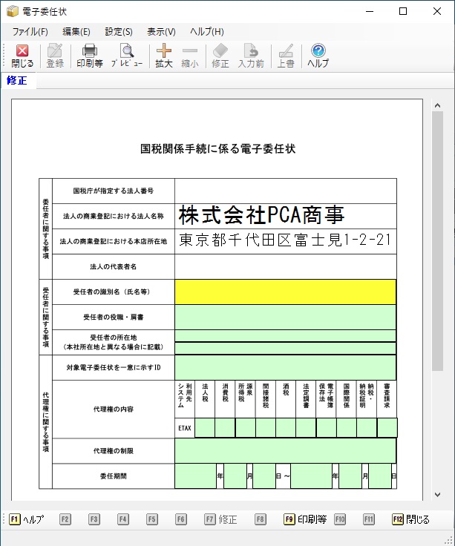Open the 編集(E) menu
The width and height of the screenshot is (455, 546).
point(76,32)
